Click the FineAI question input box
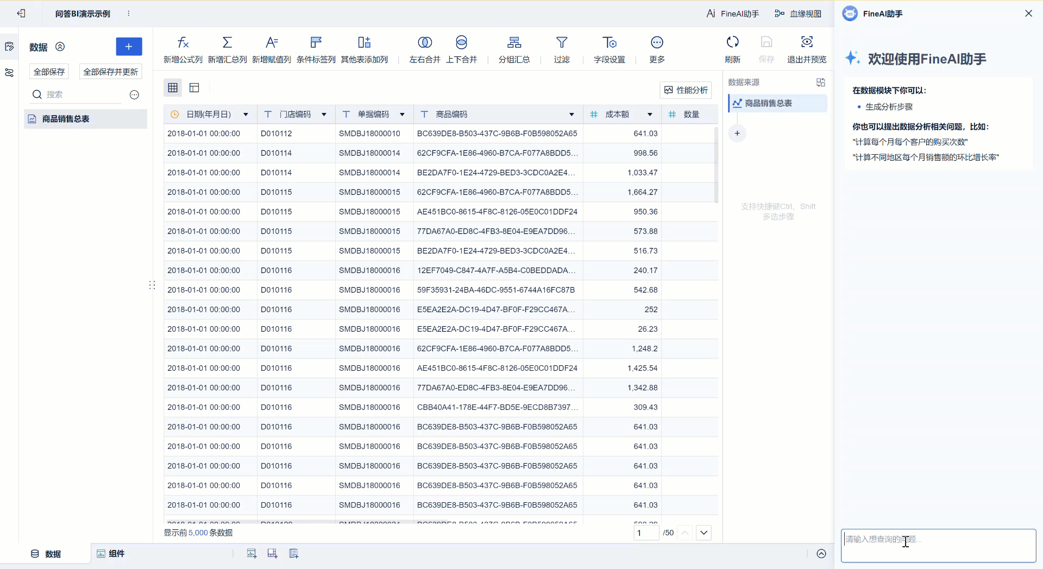1043x569 pixels. [x=938, y=546]
